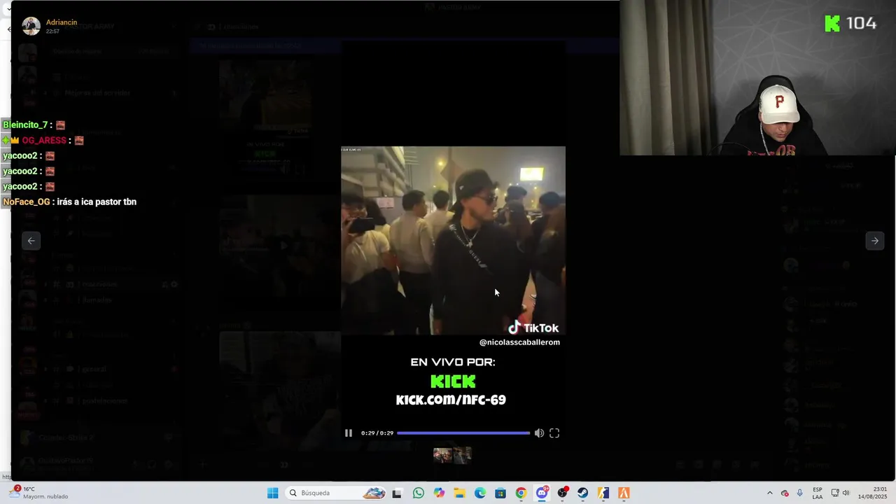
Task: Click the microphone tray icon
Action: point(800,493)
